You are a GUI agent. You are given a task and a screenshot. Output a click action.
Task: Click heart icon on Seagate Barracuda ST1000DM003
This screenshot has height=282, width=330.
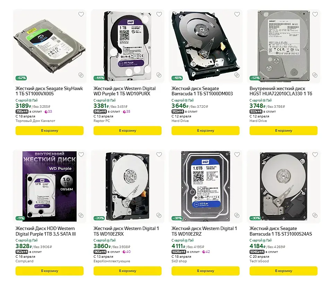coord(237,15)
